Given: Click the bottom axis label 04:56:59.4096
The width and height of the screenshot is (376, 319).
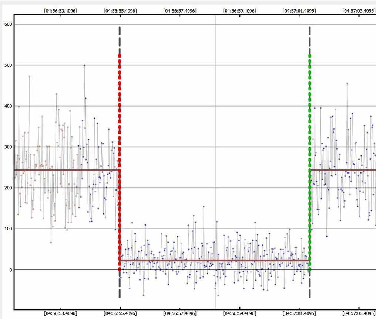Looking at the screenshot, I should click(239, 313).
